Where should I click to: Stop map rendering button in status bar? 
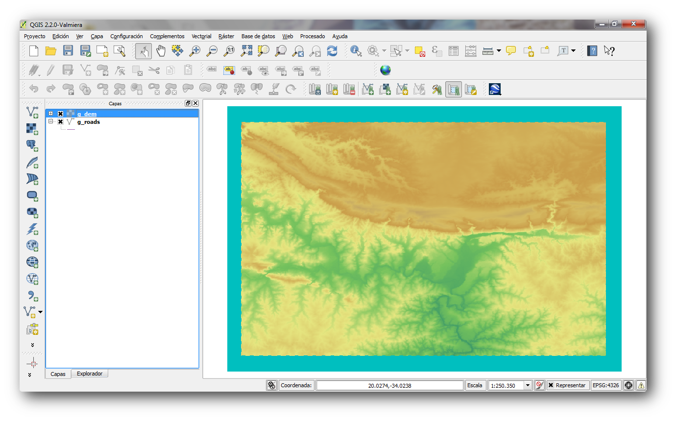coord(539,385)
